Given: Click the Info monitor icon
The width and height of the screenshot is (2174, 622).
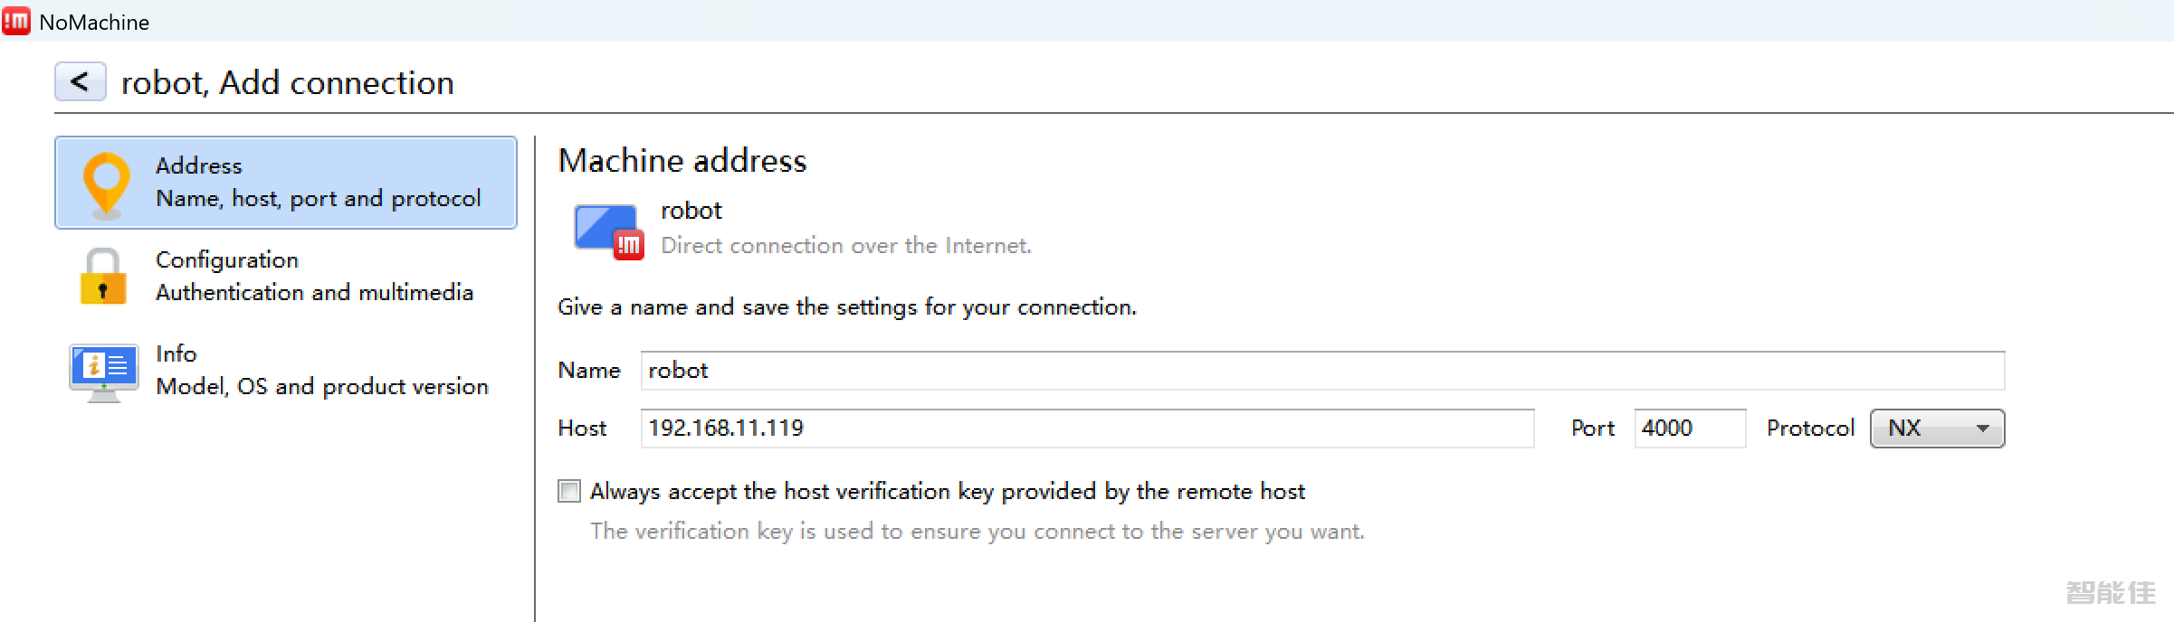Looking at the screenshot, I should tap(104, 372).
